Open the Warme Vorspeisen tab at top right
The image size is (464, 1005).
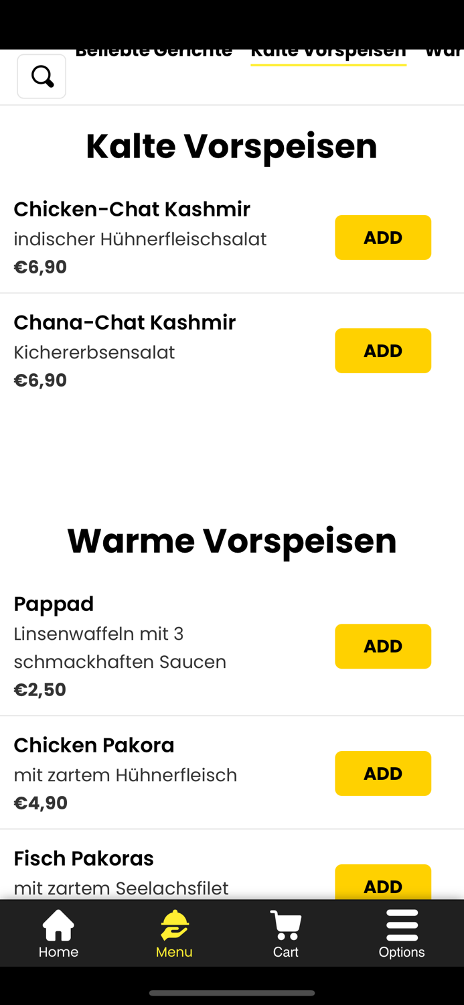pos(444,50)
